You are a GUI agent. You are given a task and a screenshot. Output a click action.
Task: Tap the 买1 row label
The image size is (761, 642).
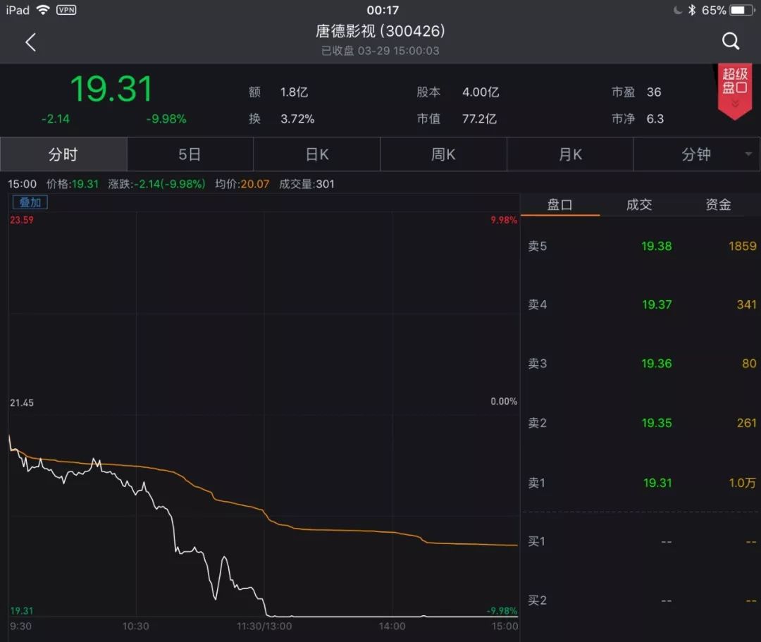click(537, 541)
